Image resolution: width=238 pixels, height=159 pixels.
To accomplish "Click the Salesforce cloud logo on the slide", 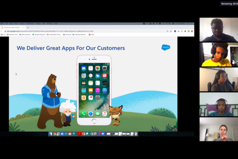I will tap(166, 47).
